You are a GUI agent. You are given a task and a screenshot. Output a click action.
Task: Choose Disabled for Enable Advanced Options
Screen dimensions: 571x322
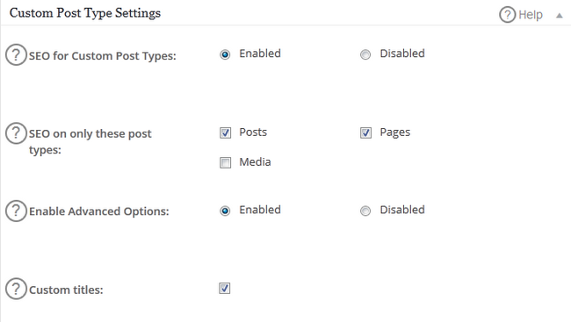pos(365,211)
